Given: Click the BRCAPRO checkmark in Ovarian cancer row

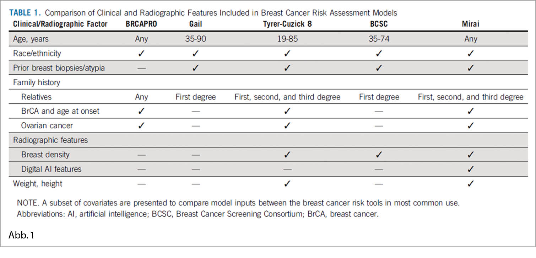Looking at the screenshot, I should coord(141,125).
